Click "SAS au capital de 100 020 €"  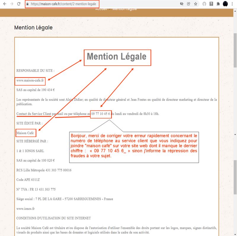pos(36,160)
